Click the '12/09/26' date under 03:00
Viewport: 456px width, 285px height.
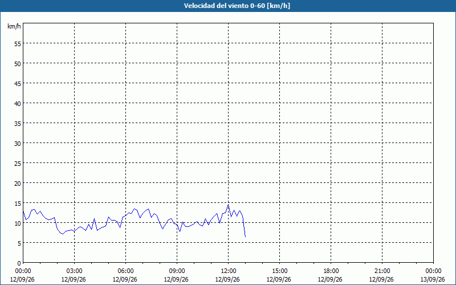[74, 279]
